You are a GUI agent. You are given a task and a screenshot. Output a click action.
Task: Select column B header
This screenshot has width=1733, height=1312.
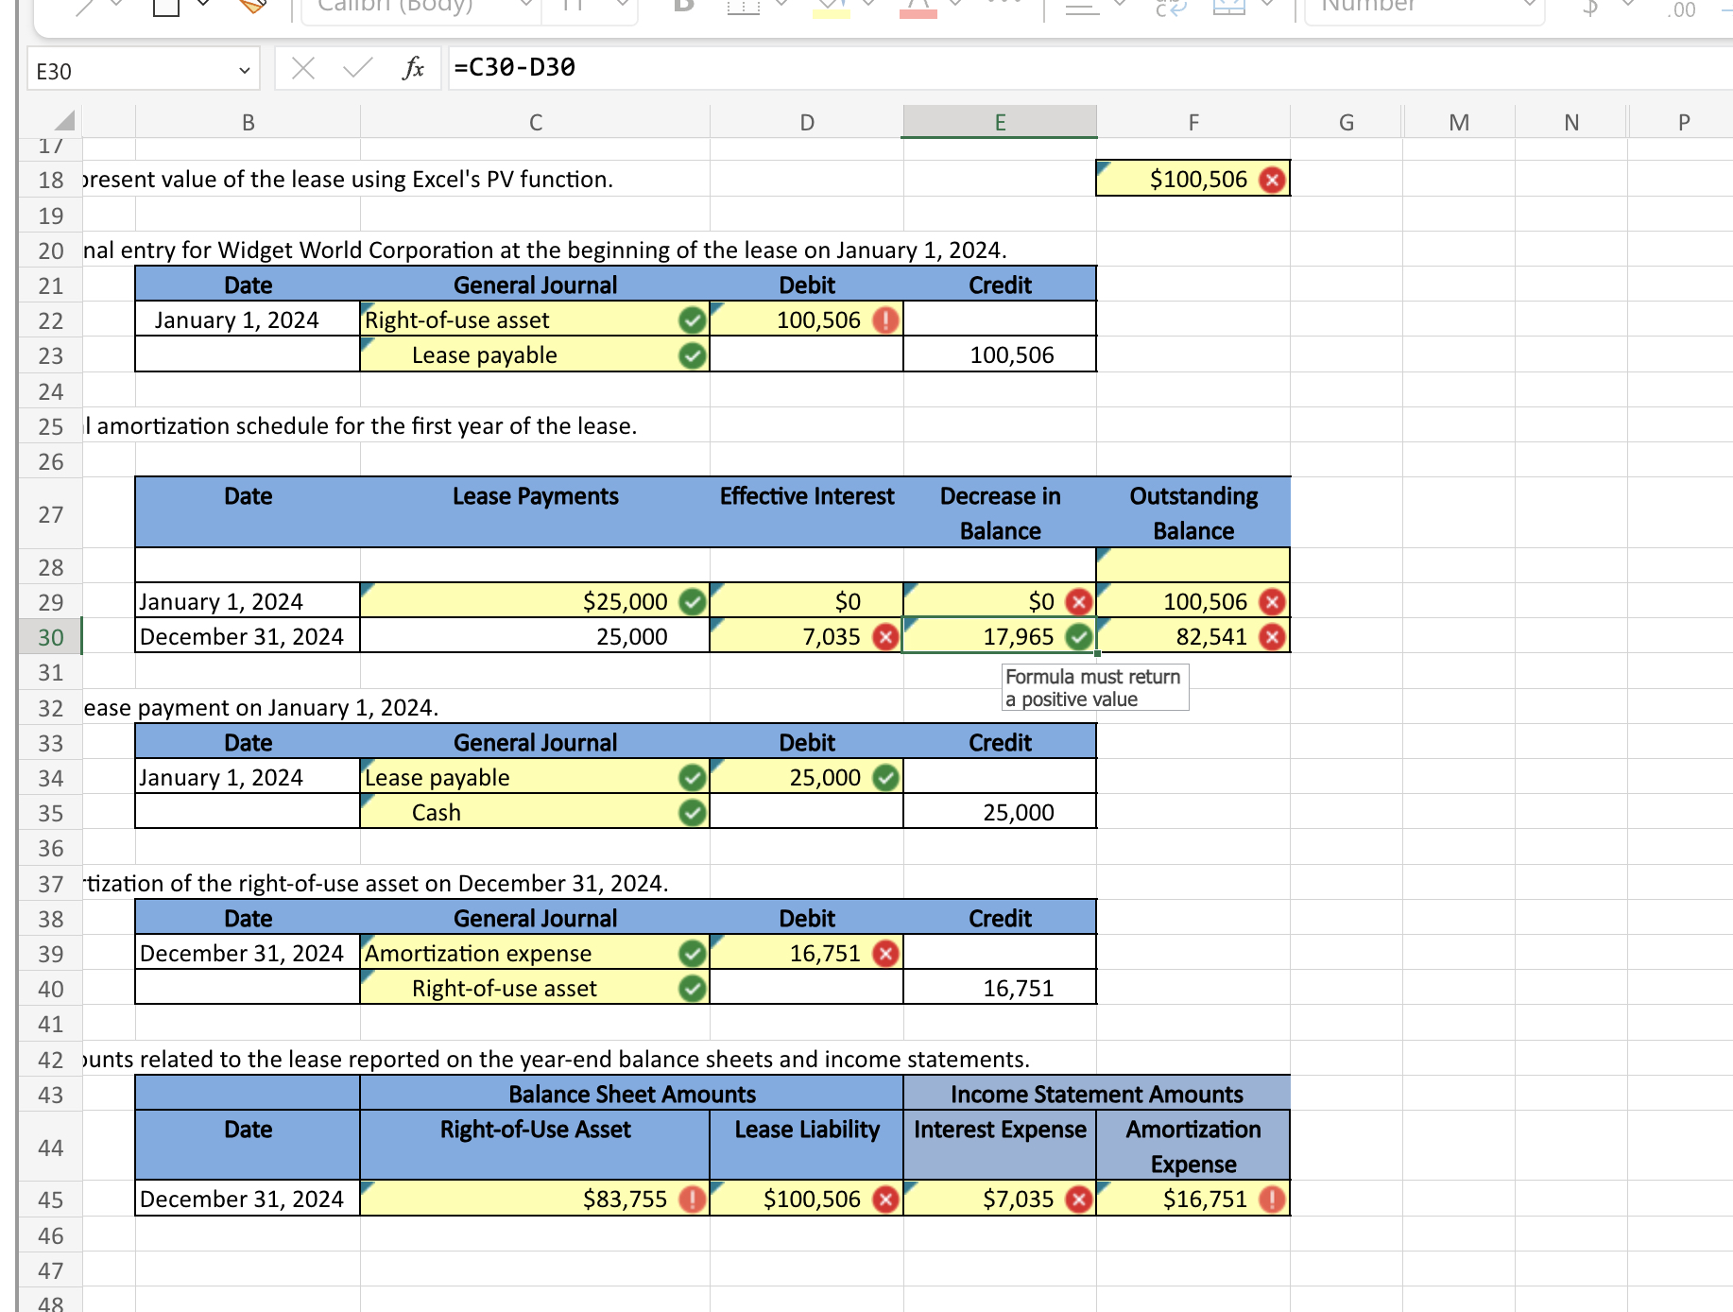pyautogui.click(x=249, y=122)
